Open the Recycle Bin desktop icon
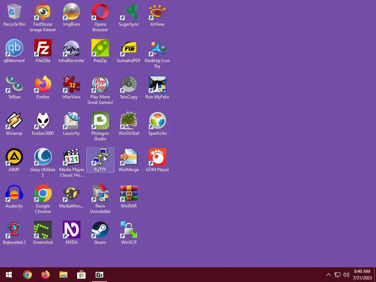Viewport: 376px width, 282px height. (14, 15)
